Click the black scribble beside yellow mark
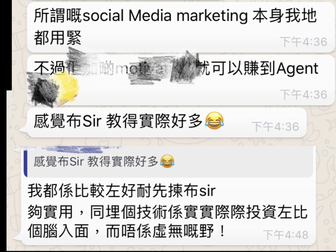This screenshot has width=336, height=252. [x=44, y=90]
